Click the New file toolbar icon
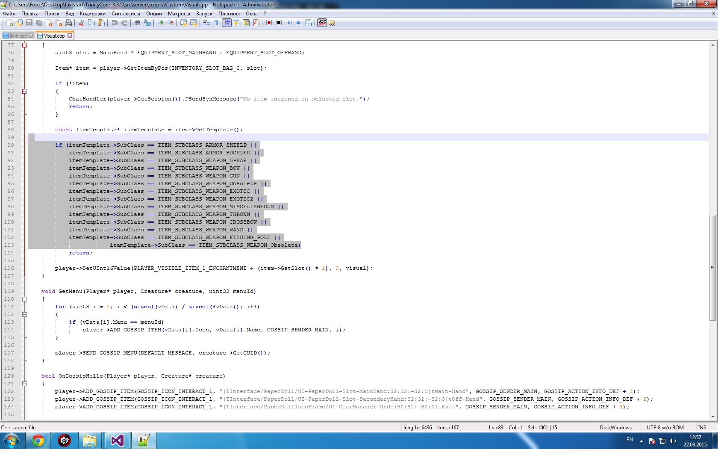Viewport: 718px width, 449px height. pyautogui.click(x=9, y=23)
